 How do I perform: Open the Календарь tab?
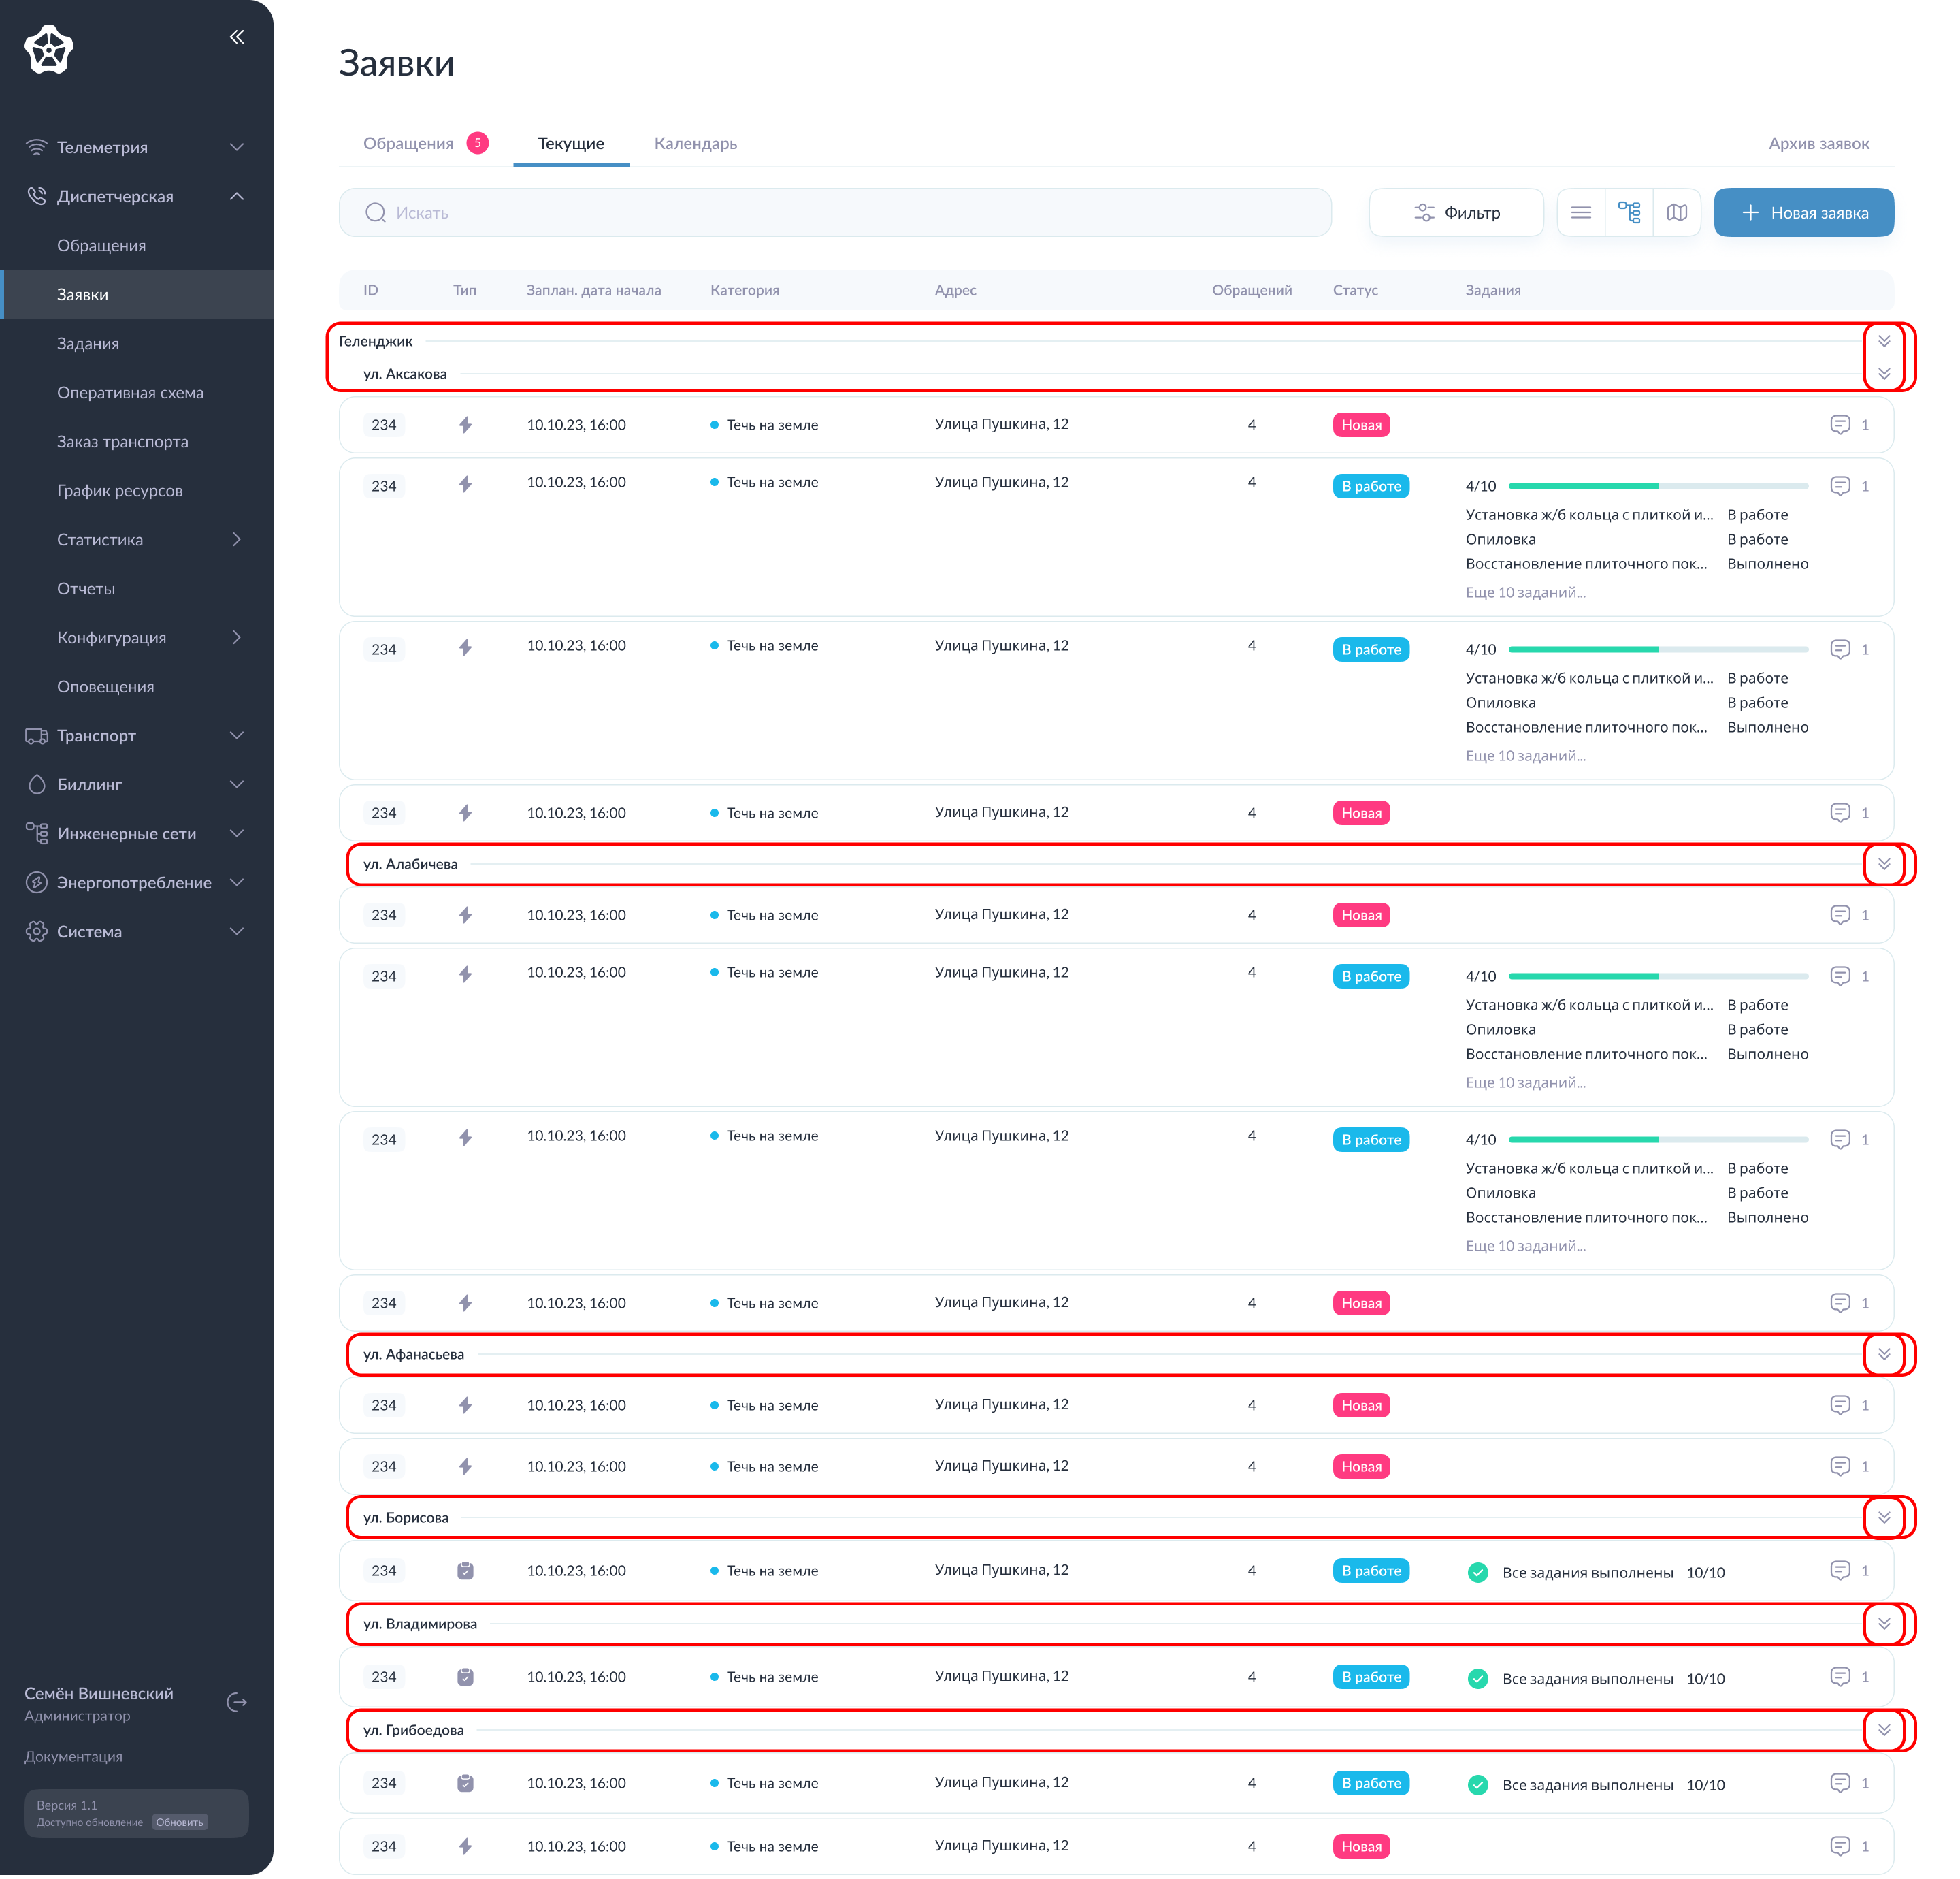click(x=695, y=143)
